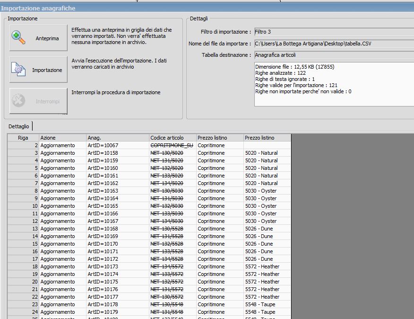Screen dimensions: 414x319
Task: Select cell NET 134/5572
Action: point(172,266)
